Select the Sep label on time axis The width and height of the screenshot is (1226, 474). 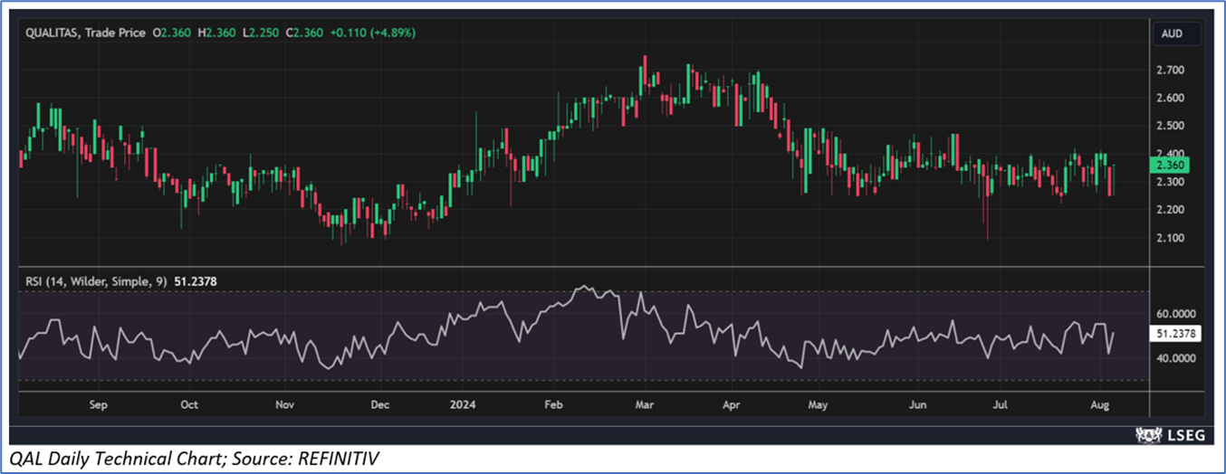coord(98,405)
